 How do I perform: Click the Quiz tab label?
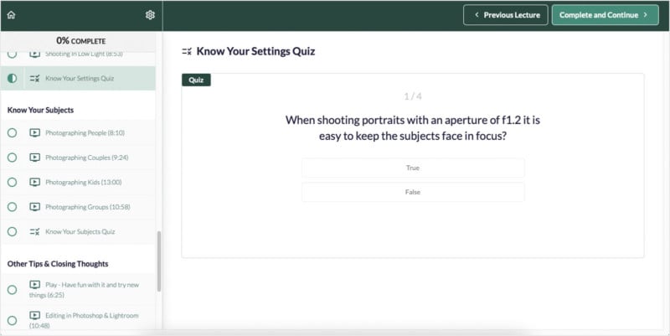click(x=196, y=80)
